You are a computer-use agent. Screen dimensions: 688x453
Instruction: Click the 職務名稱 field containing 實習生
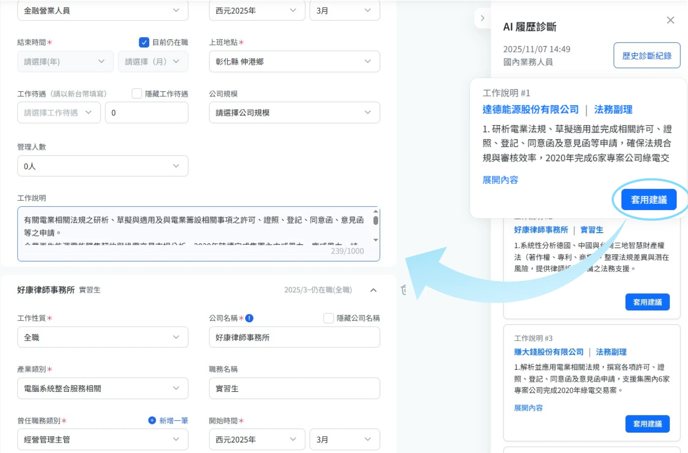pyautogui.click(x=294, y=388)
